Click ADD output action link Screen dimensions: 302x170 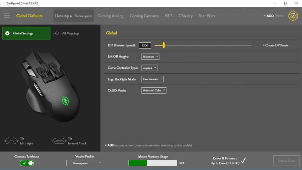tap(148, 145)
